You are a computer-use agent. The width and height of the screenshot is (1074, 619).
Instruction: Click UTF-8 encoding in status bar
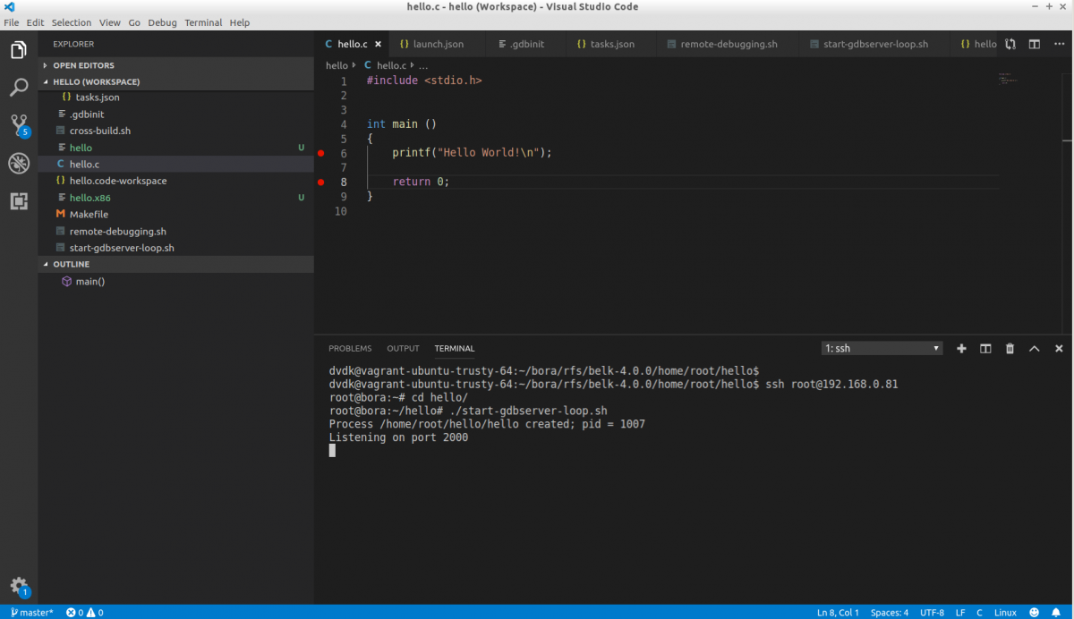pos(931,613)
